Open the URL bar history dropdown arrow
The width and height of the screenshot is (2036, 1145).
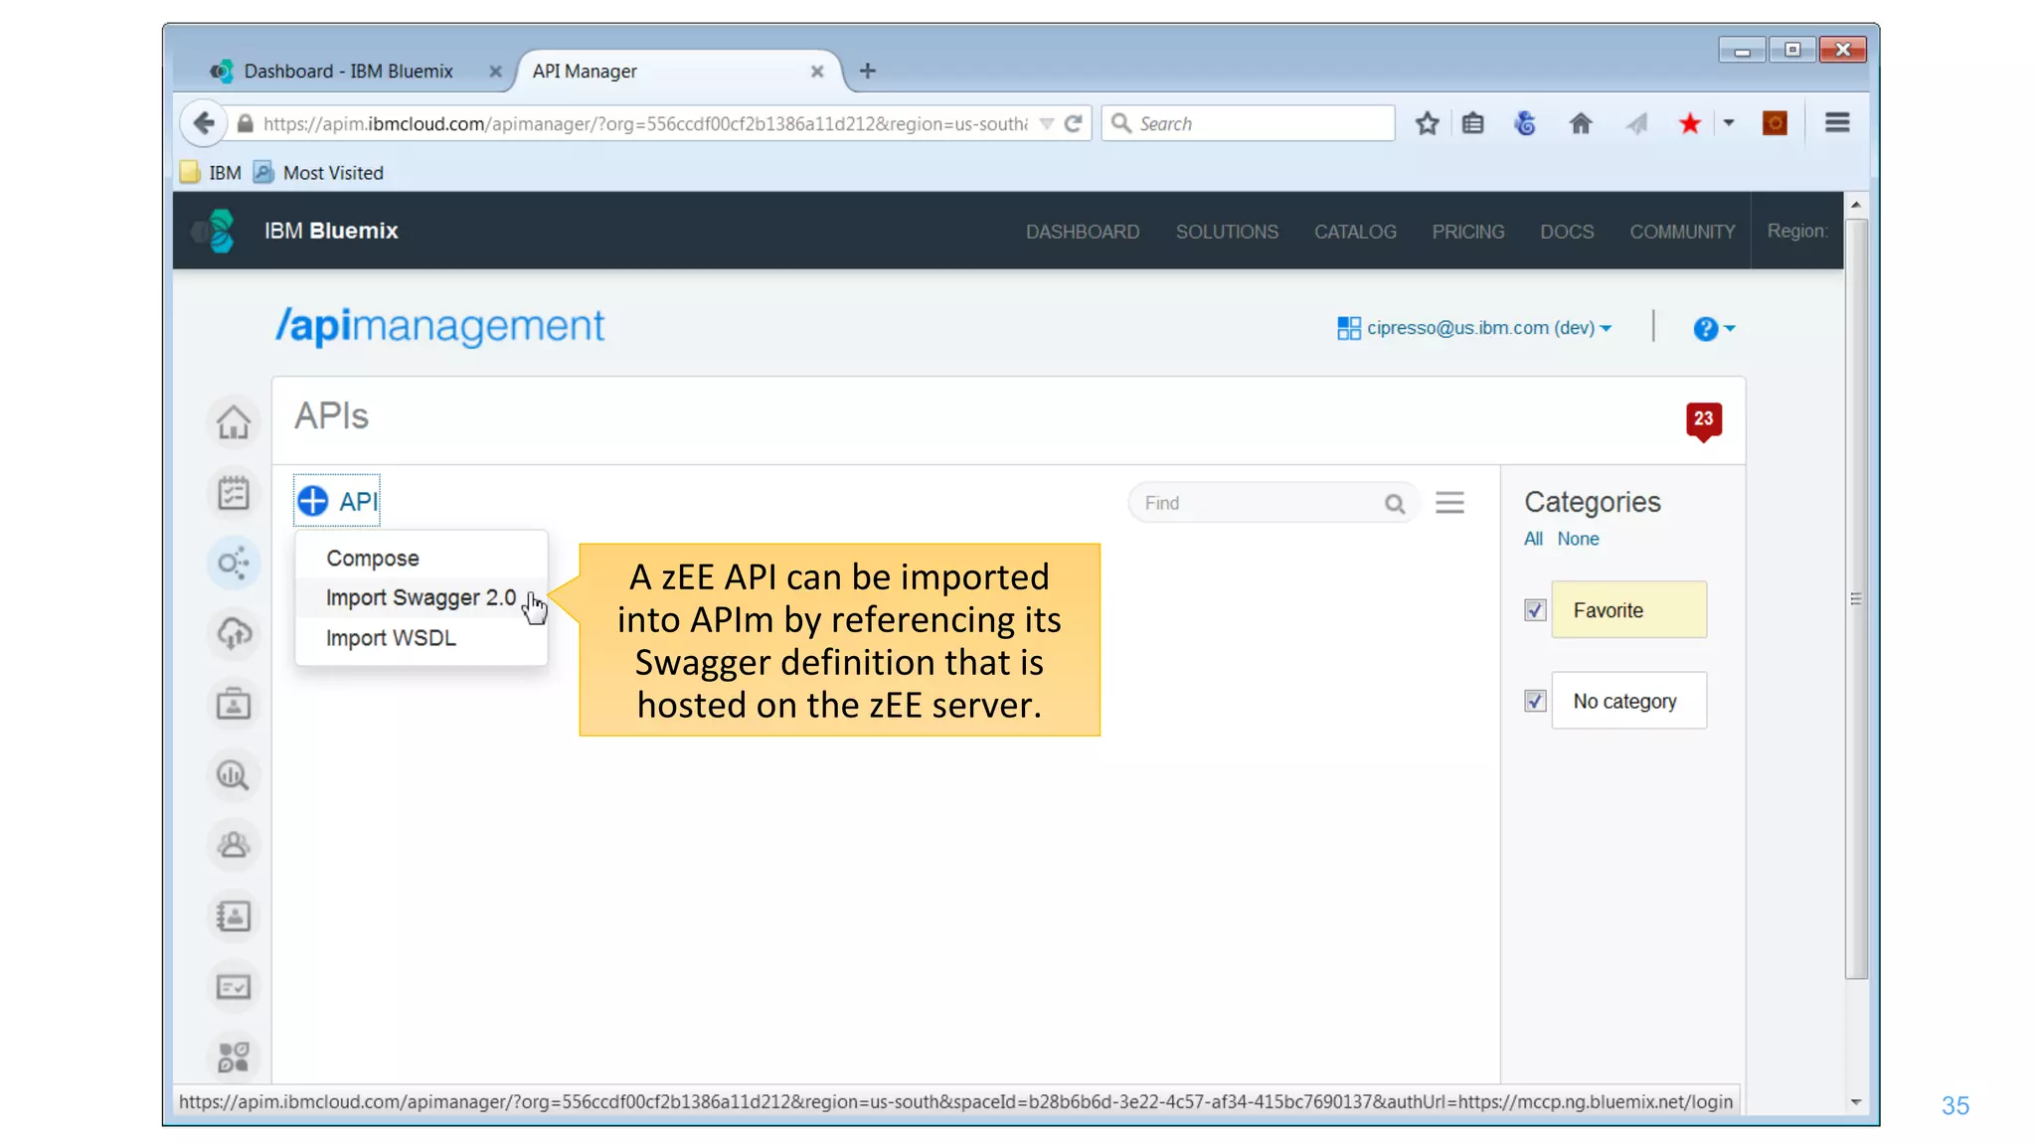[1046, 124]
